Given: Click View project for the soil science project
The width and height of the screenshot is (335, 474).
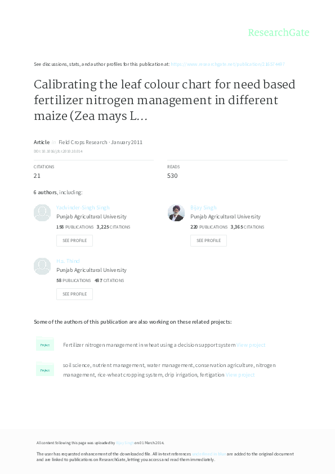Looking at the screenshot, I should coord(239,373).
